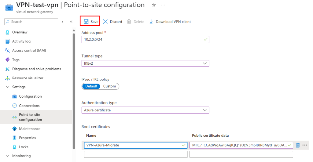Click the Configuration briefcase icon
The height and width of the screenshot is (162, 313).
point(14,96)
